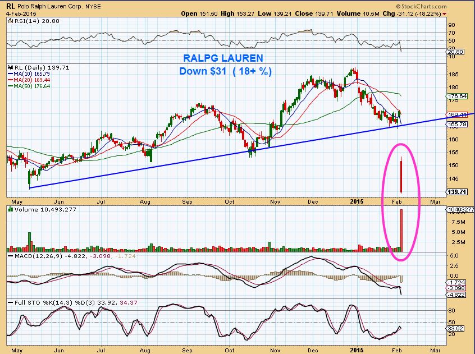Image resolution: width=475 pixels, height=354 pixels.
Task: Click the big red gap-down candle
Action: pyautogui.click(x=401, y=175)
